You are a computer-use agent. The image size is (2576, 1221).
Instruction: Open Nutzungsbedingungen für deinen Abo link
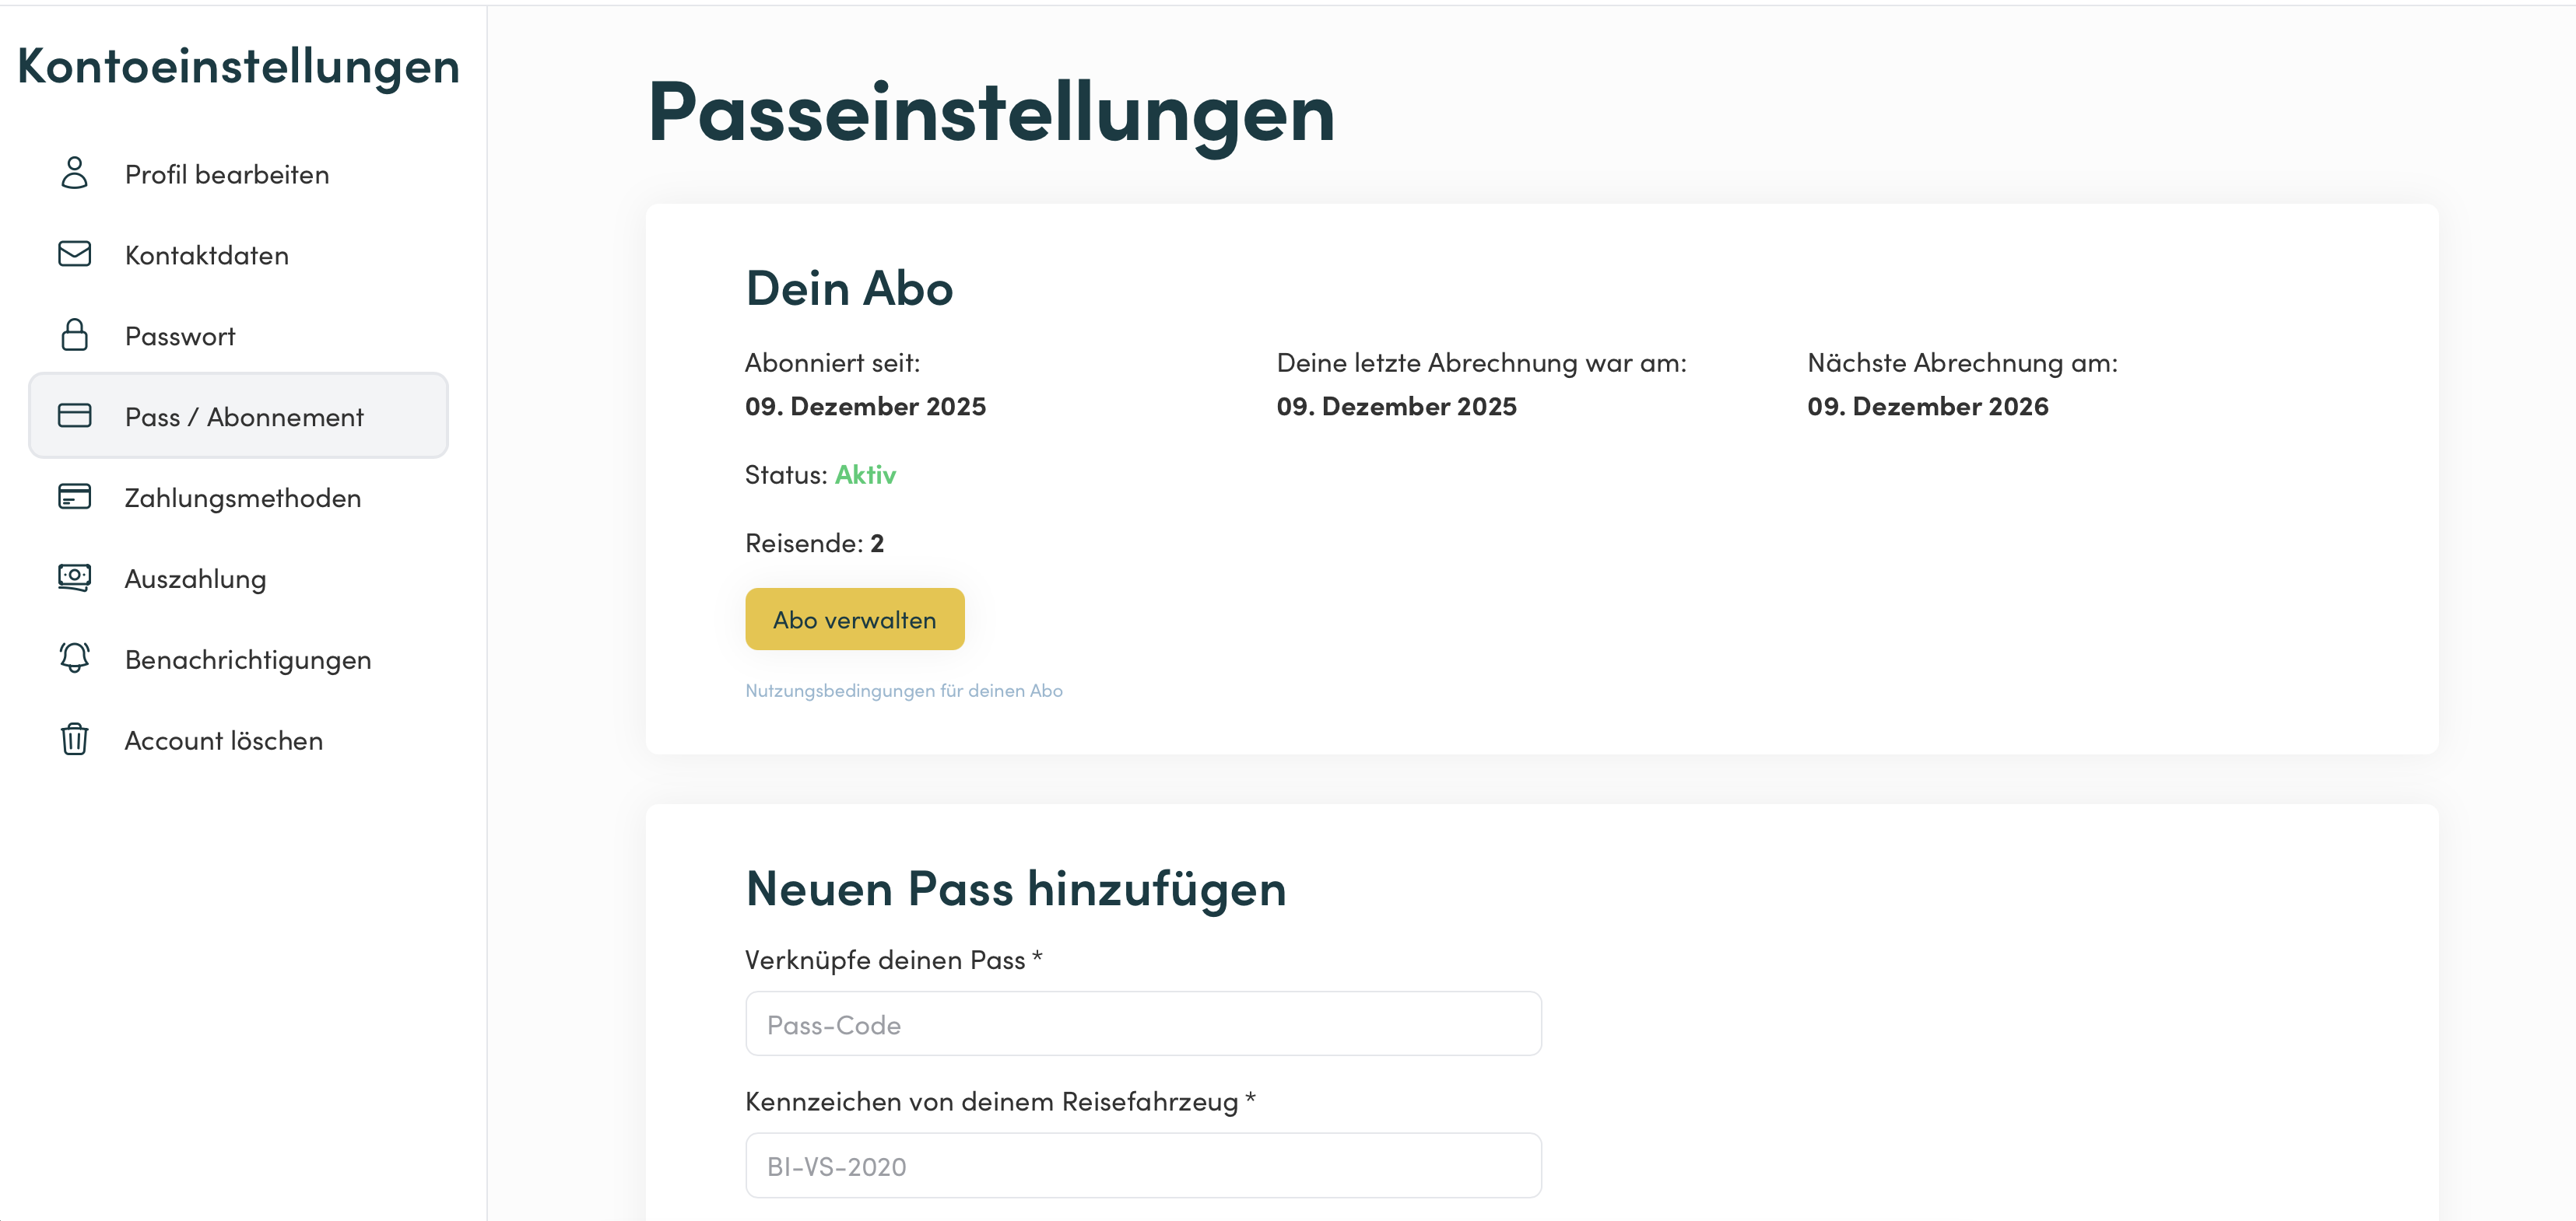click(903, 691)
